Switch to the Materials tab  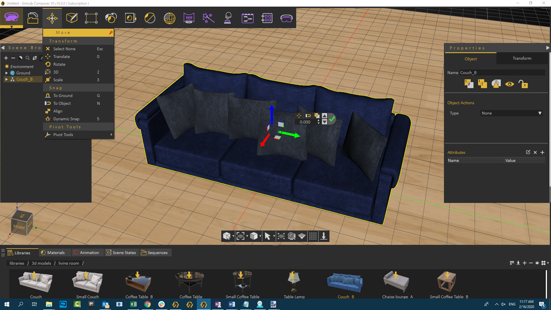point(55,253)
